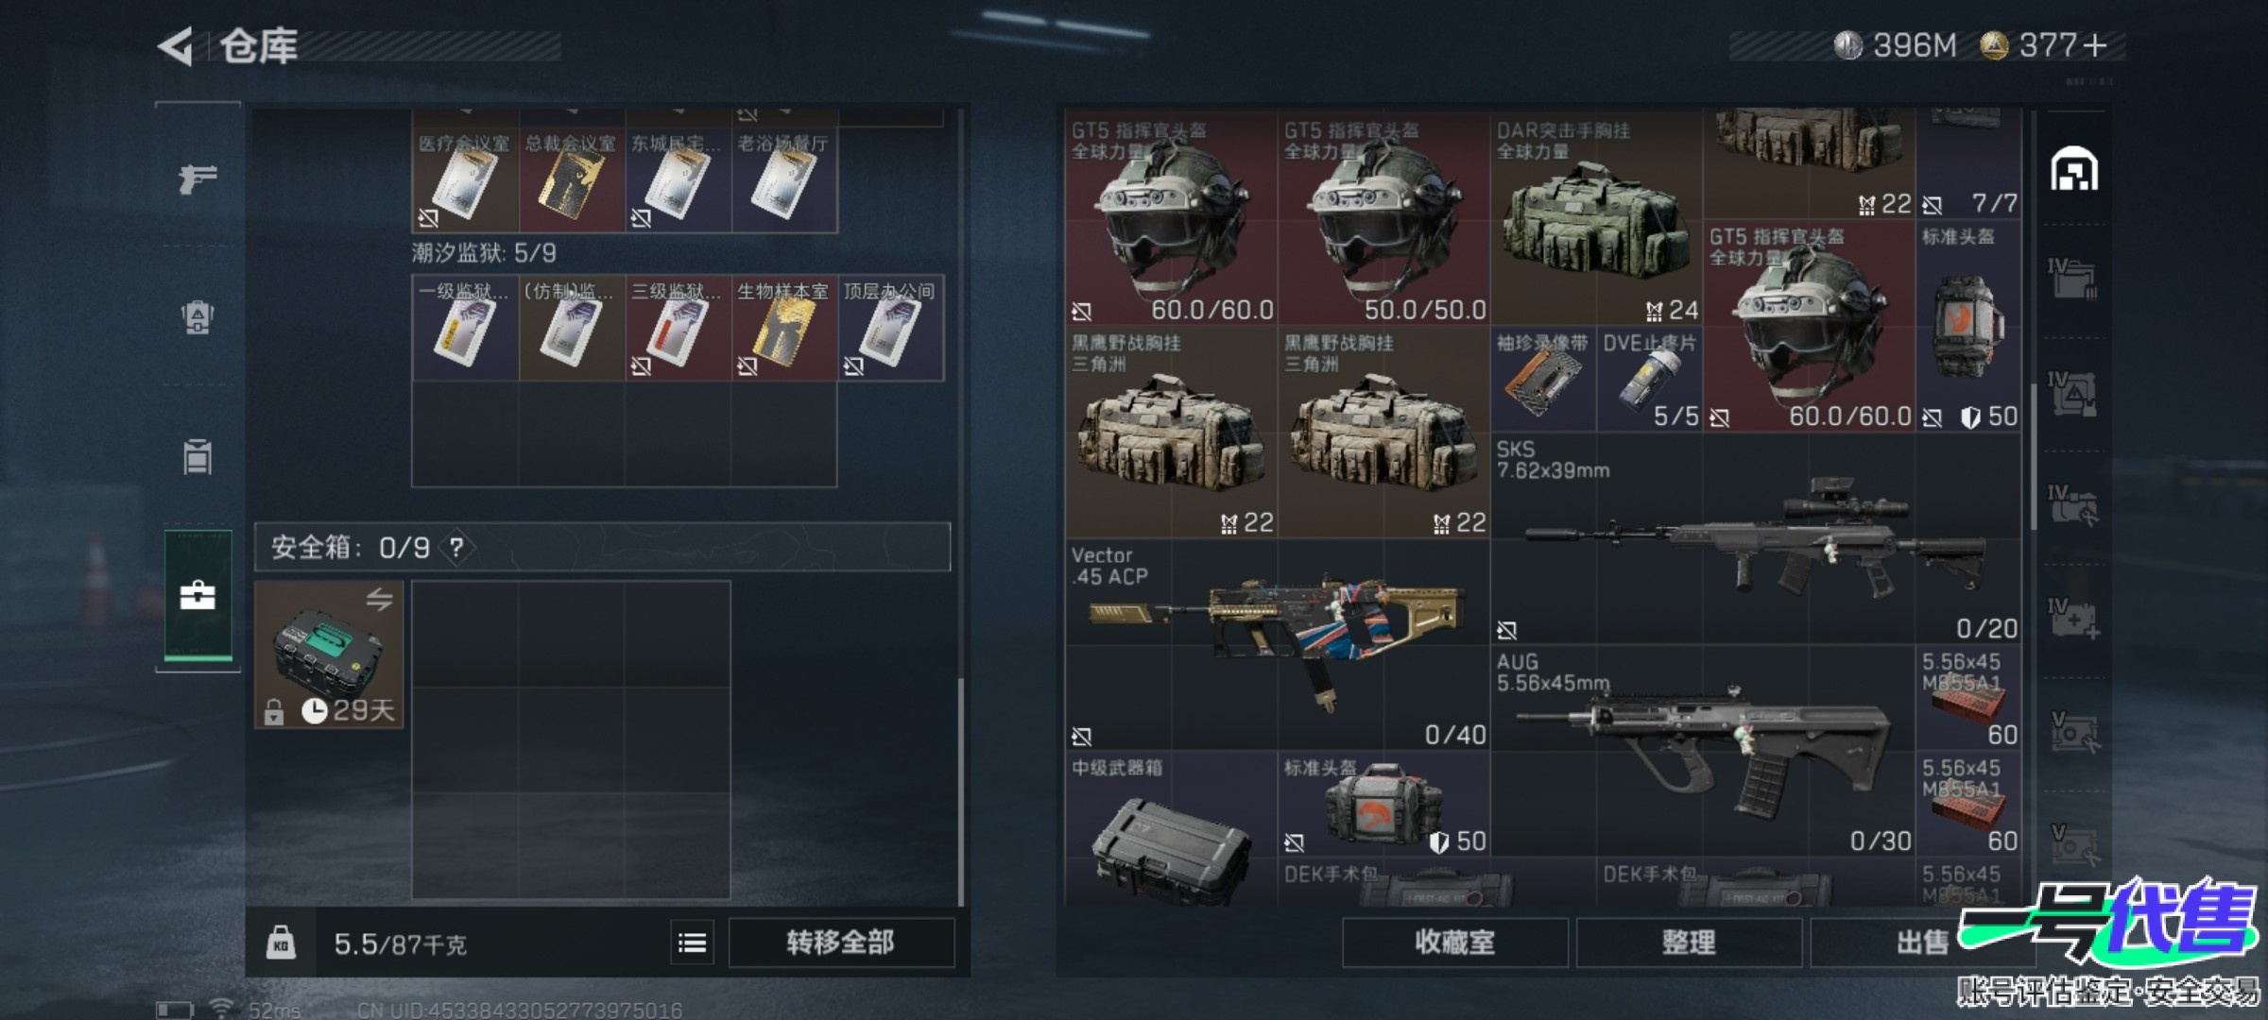Open the first IV expansion storage box

2073,280
